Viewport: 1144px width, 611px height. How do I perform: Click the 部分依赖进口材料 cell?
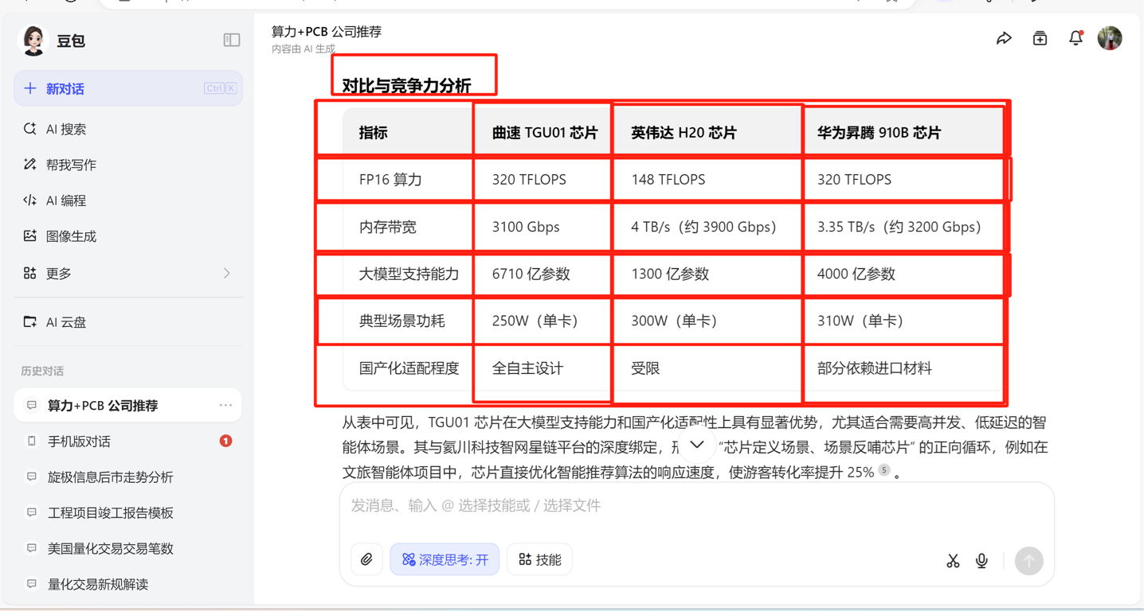[875, 368]
